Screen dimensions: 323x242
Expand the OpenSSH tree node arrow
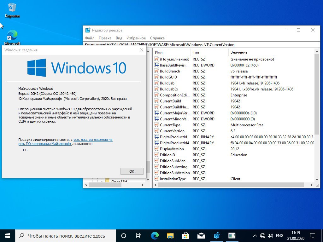102,181
